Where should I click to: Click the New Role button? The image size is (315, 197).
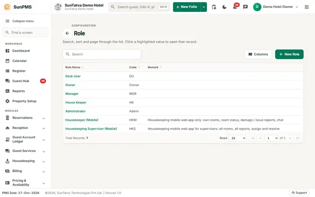pos(289,54)
